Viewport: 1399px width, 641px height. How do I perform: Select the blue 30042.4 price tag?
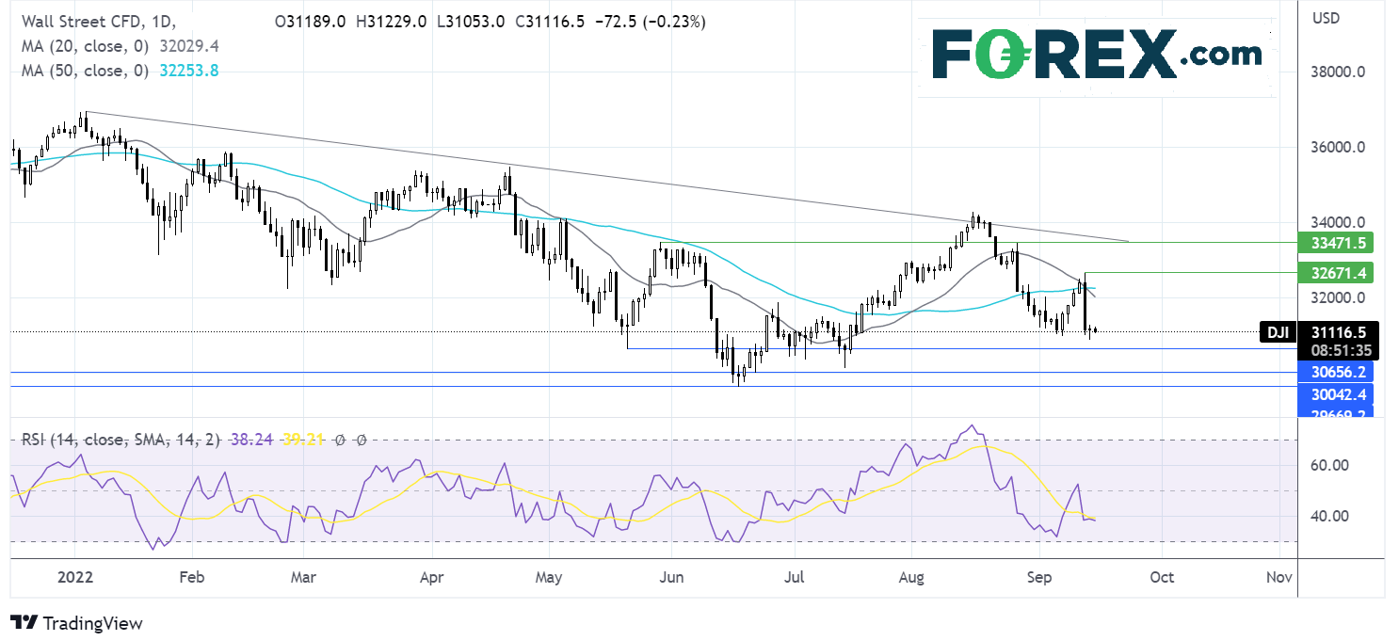coord(1335,395)
